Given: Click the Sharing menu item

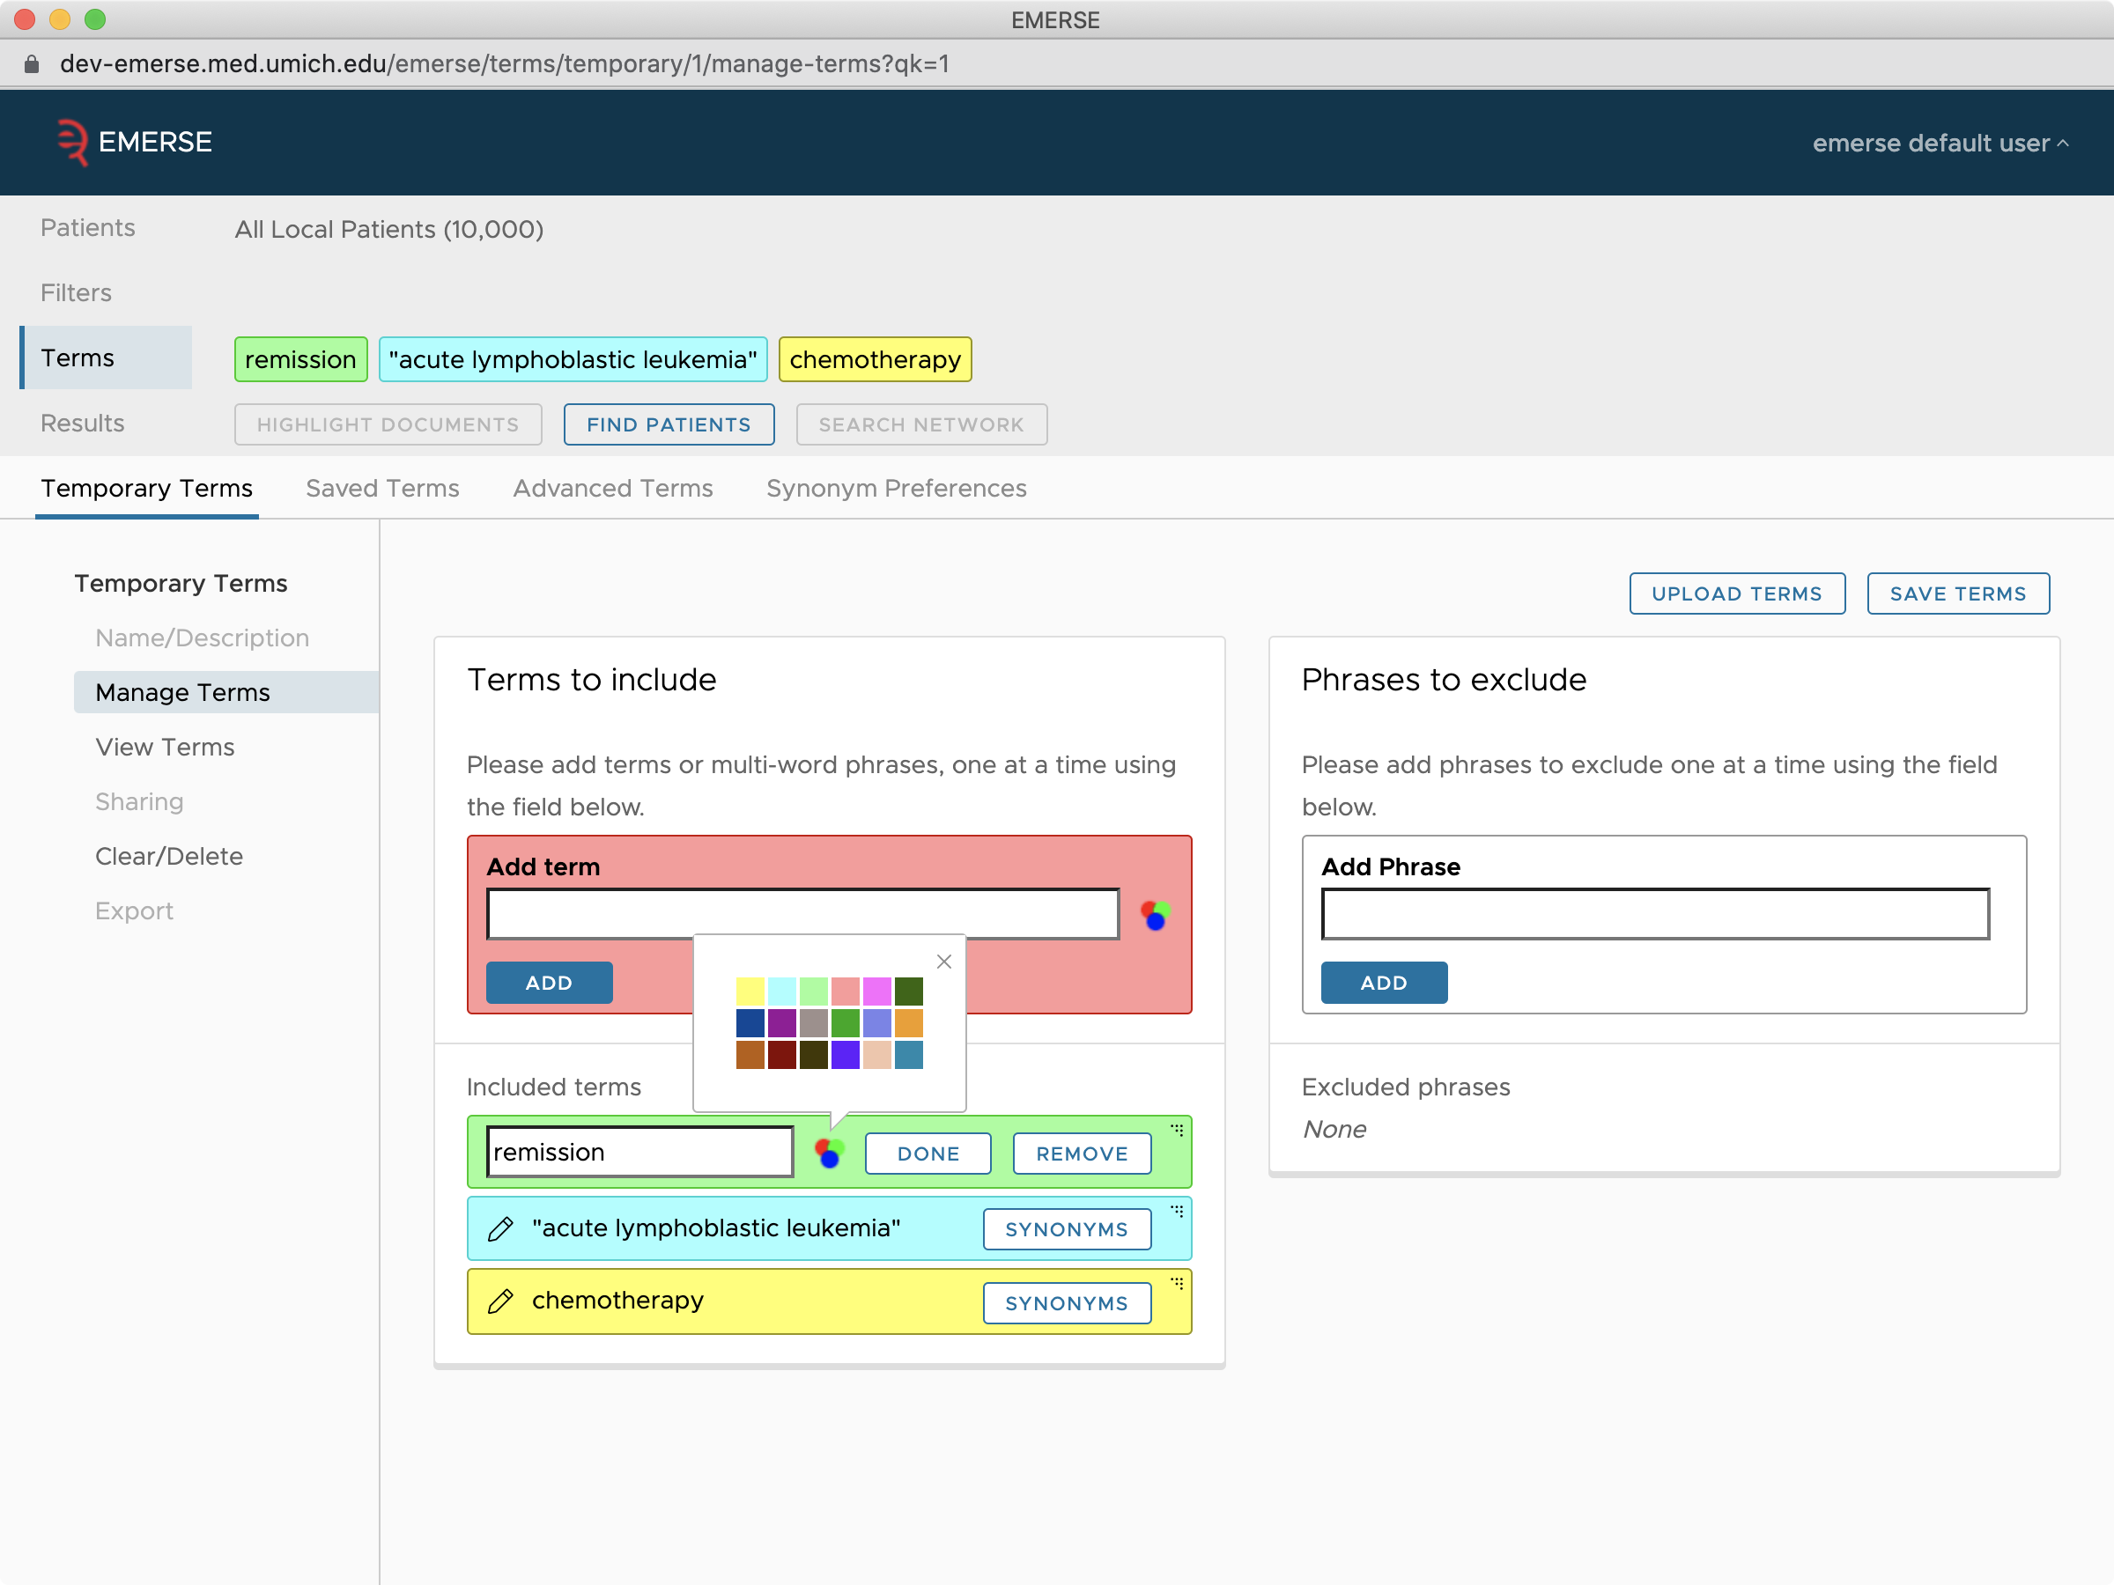Looking at the screenshot, I should [x=138, y=802].
